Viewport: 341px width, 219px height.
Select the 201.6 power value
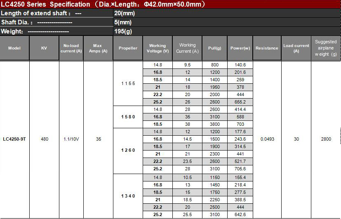coord(240,72)
